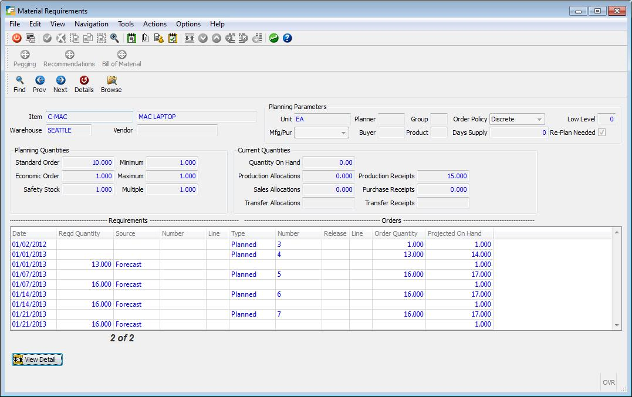Image resolution: width=632 pixels, height=397 pixels.
Task: Select the OVR indicator
Action: (609, 382)
